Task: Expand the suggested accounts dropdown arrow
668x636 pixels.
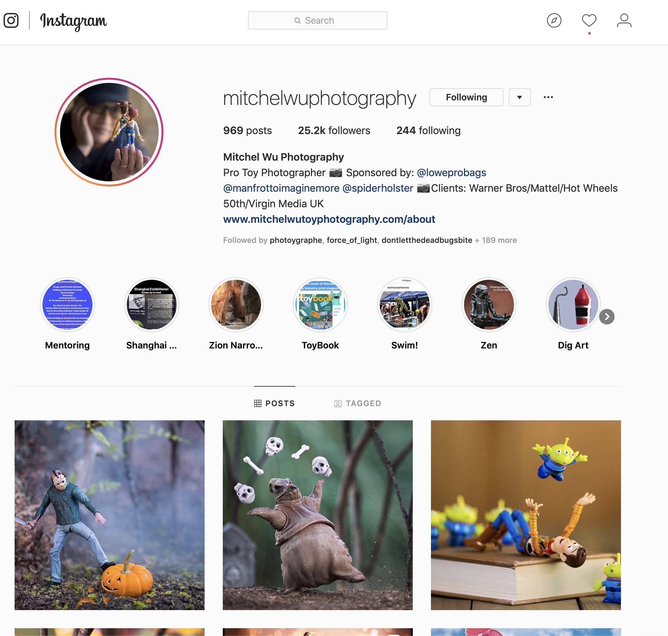Action: pos(519,97)
